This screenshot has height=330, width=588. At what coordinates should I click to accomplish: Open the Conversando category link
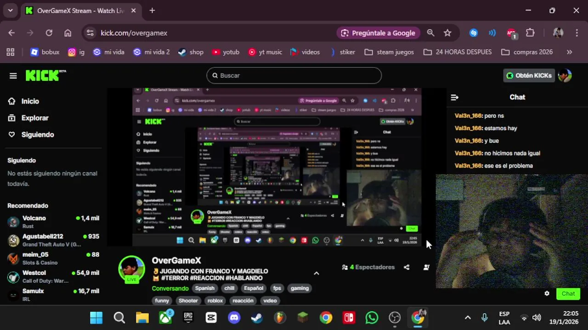(x=170, y=288)
